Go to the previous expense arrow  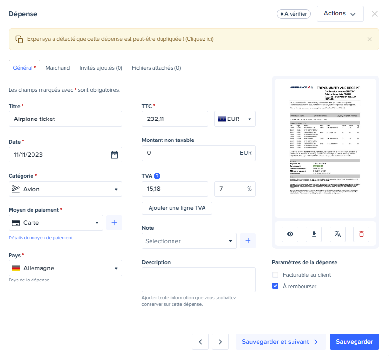point(200,342)
